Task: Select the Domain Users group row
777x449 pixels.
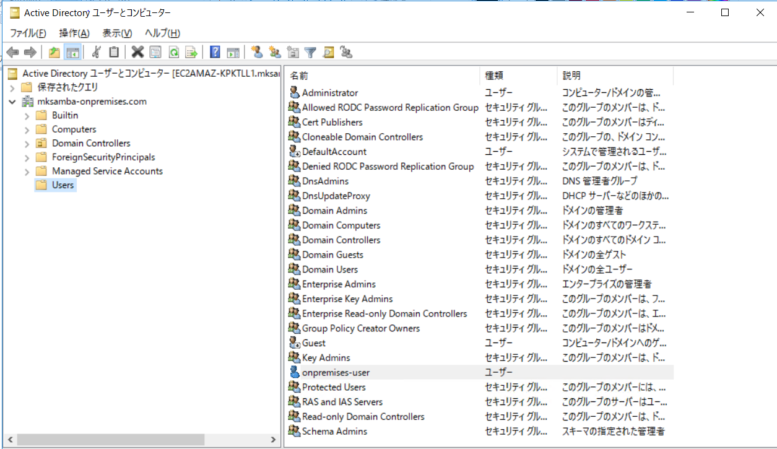Action: point(479,269)
